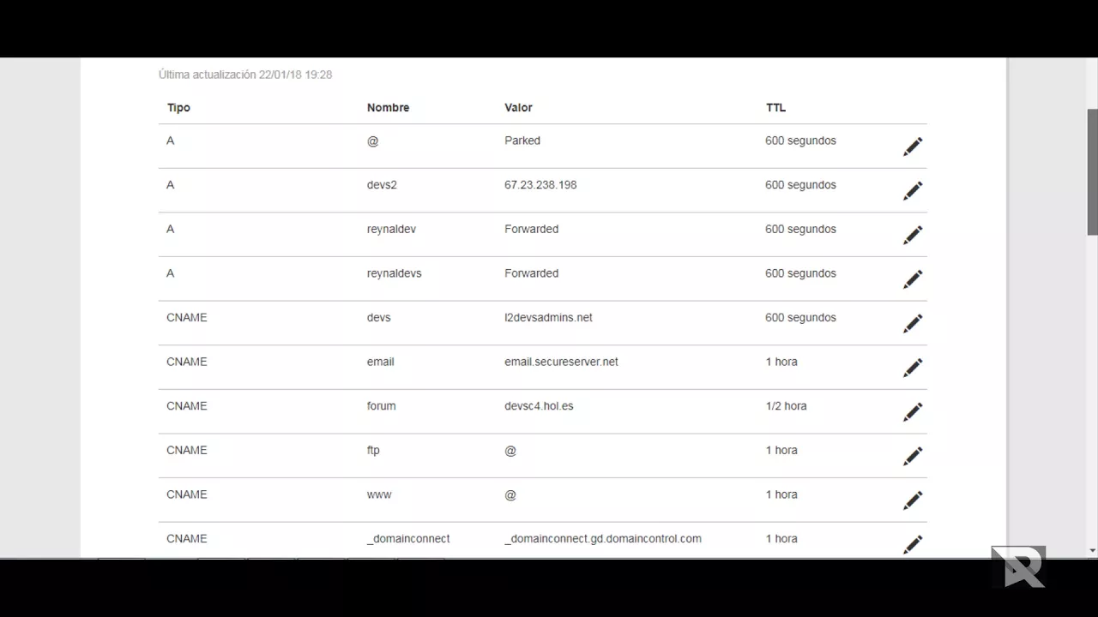Select the devsc4.hol.es forum value
Screen dimensions: 1098x617
click(539, 406)
